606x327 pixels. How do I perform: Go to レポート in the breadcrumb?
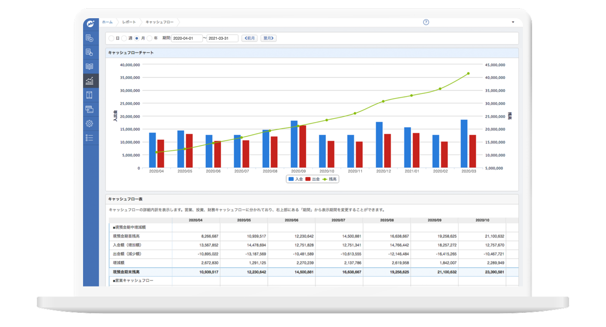coord(129,22)
